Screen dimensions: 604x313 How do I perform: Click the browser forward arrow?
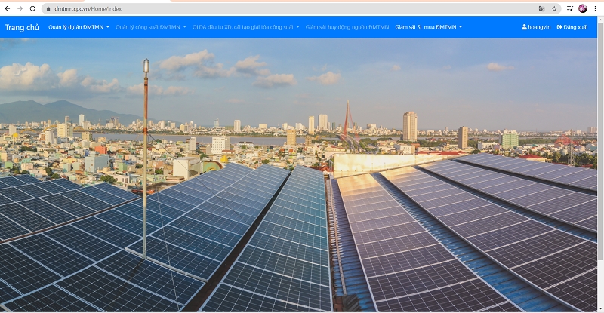tap(20, 8)
